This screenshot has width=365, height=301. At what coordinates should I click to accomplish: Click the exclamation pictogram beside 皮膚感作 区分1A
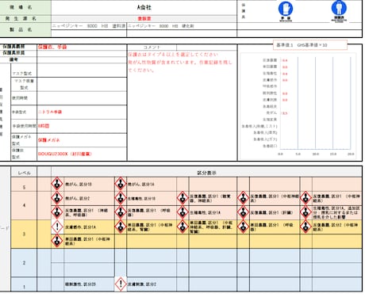[57, 227]
